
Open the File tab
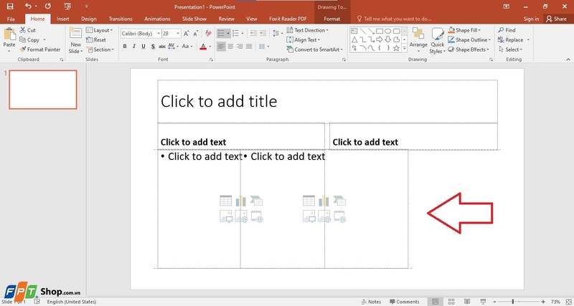click(11, 19)
